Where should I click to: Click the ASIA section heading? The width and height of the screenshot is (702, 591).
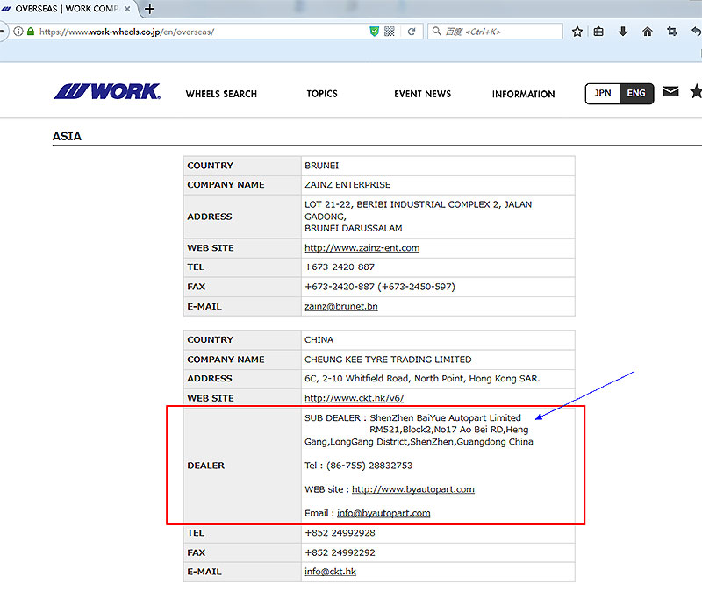[x=67, y=136]
